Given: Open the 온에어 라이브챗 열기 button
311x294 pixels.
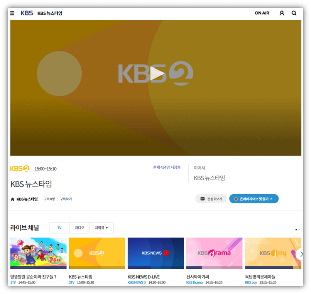Looking at the screenshot, I should tap(254, 198).
